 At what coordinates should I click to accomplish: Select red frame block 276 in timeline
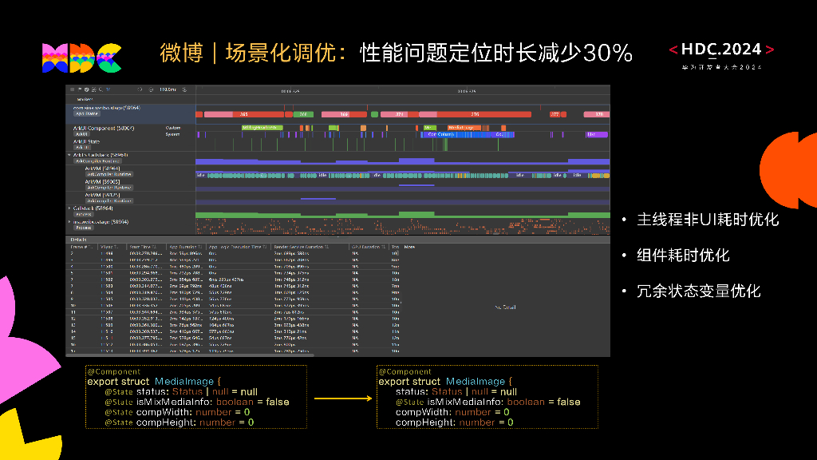tap(474, 114)
